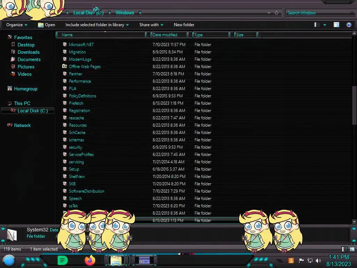Viewport: 357px width, 268px height.
Task: Select the Setup folder name
Action: (x=74, y=169)
